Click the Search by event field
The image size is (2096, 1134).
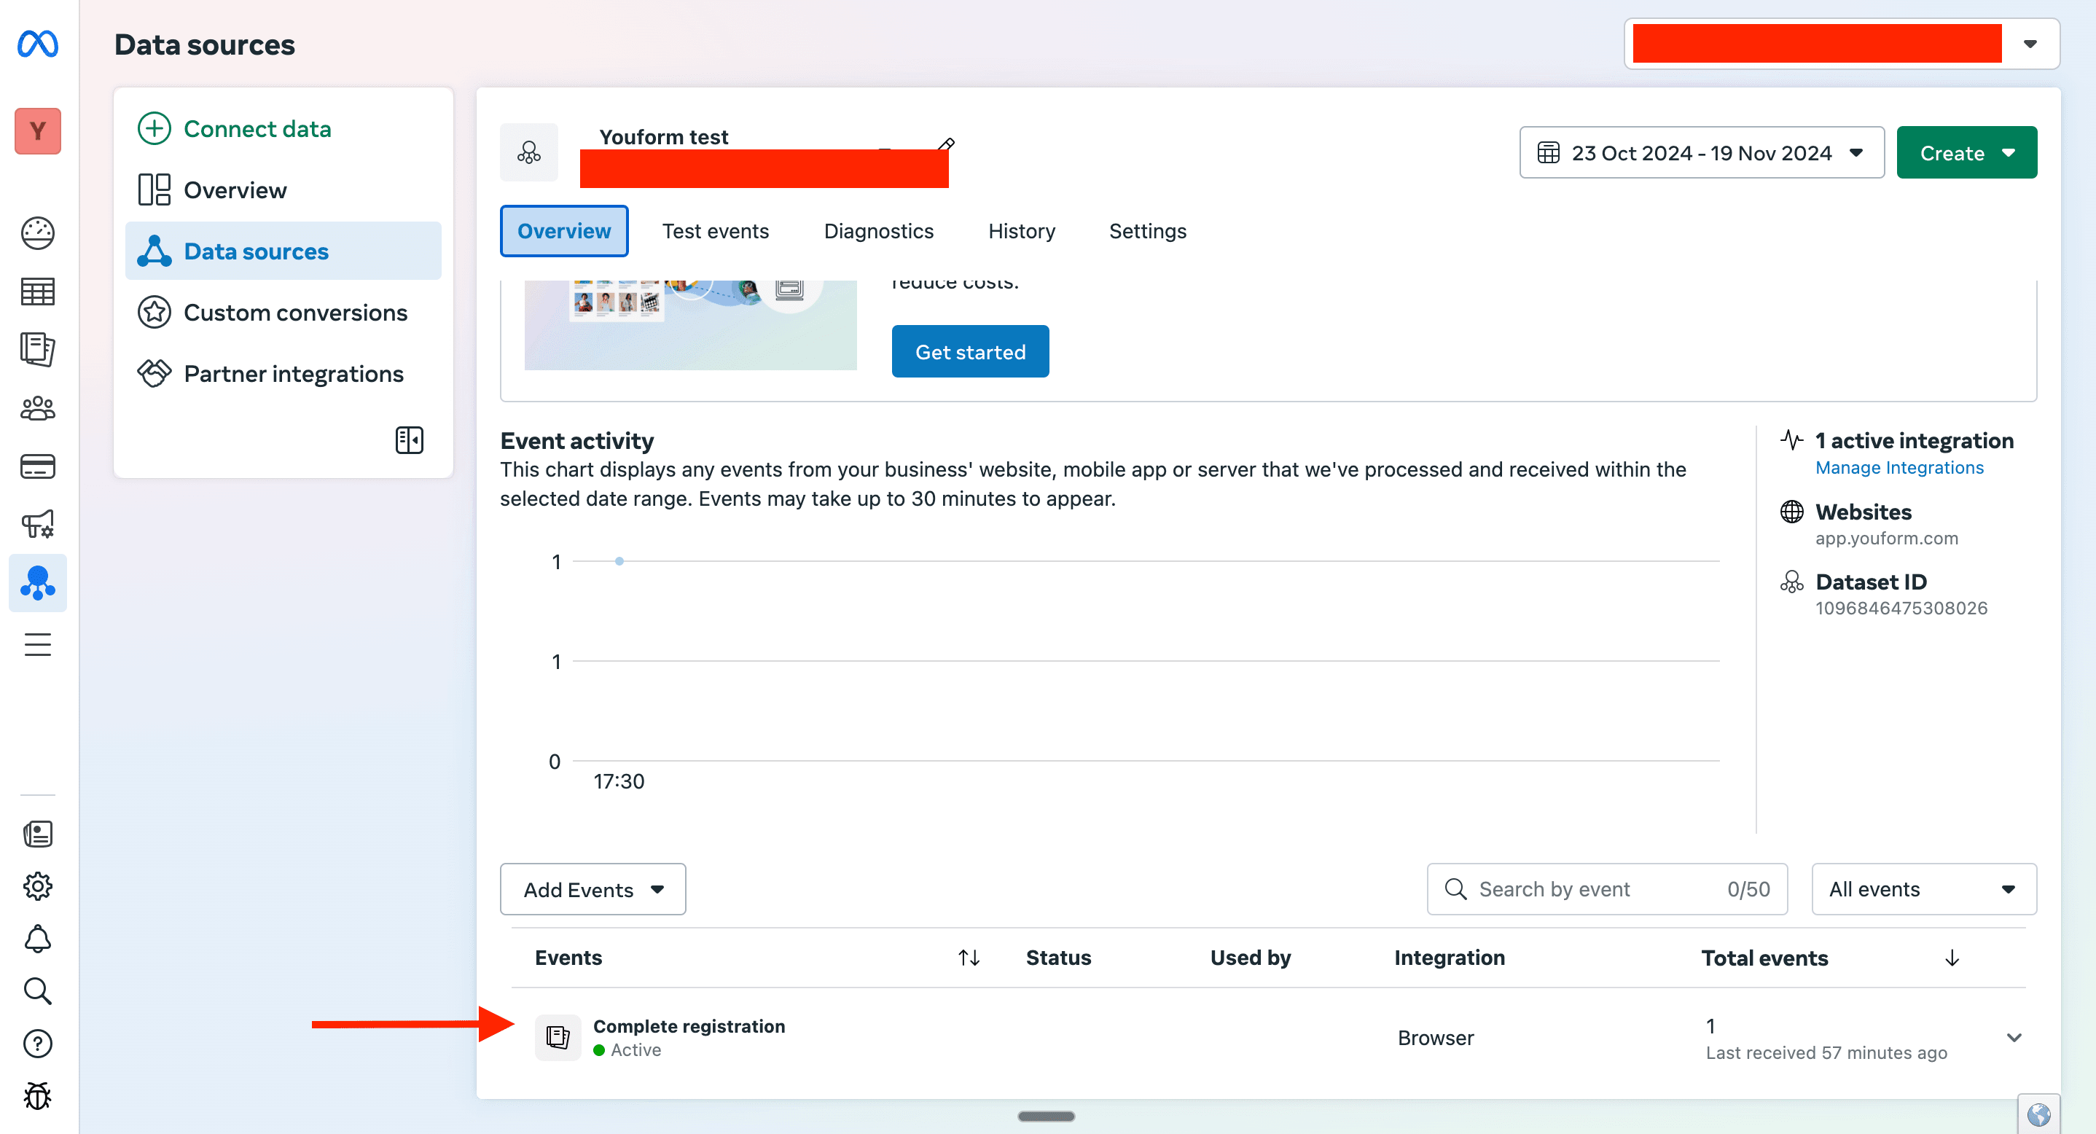pyautogui.click(x=1607, y=889)
